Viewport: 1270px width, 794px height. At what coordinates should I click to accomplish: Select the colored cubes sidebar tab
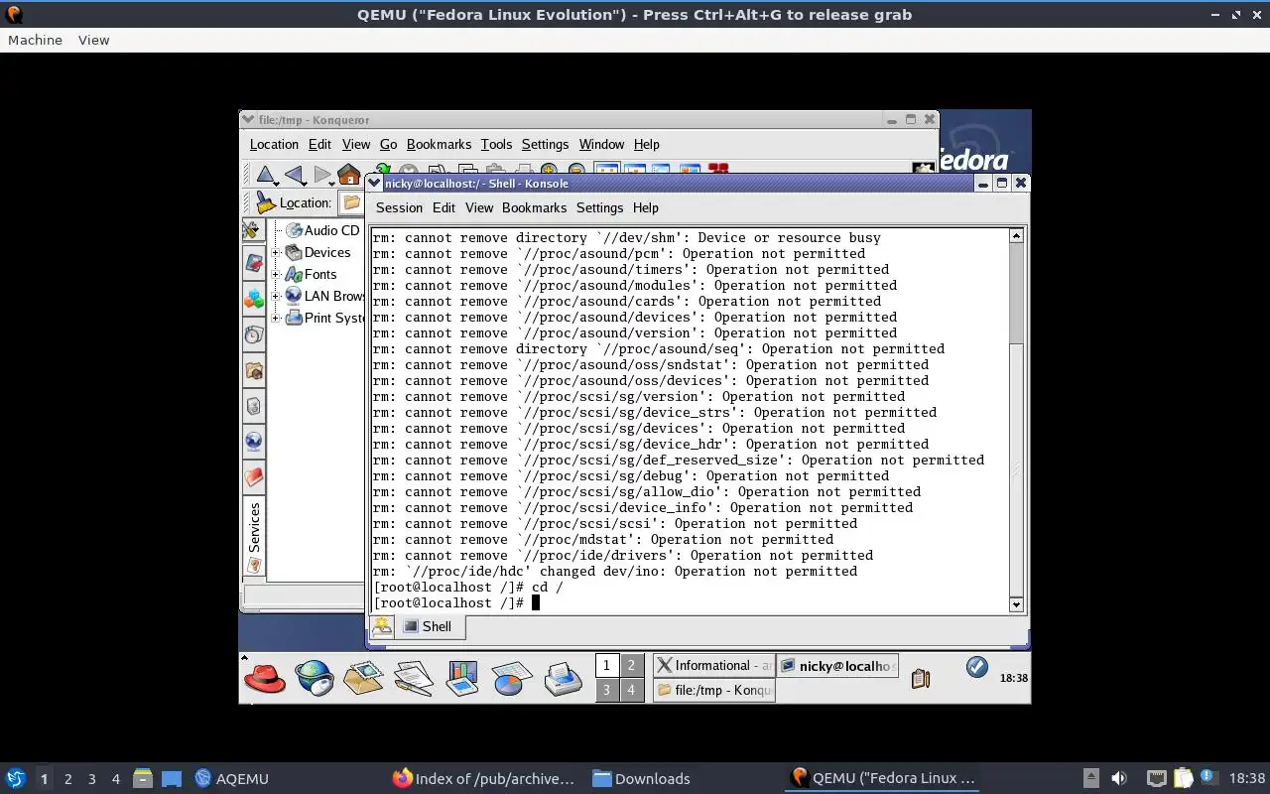pyautogui.click(x=253, y=299)
